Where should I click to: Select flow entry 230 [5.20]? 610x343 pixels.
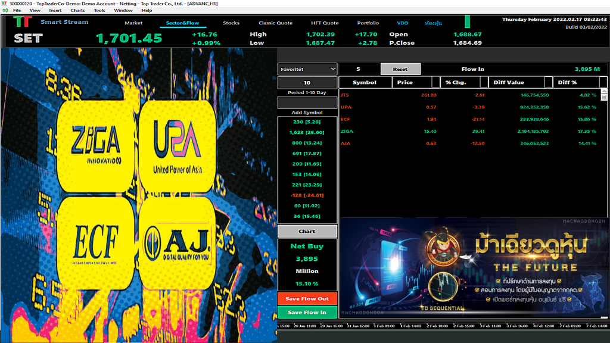pos(307,121)
